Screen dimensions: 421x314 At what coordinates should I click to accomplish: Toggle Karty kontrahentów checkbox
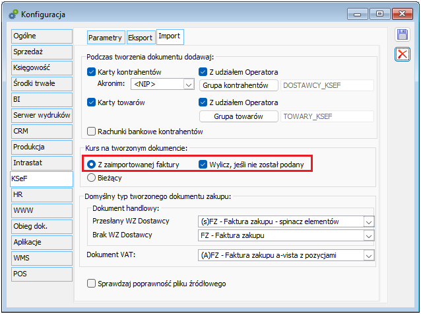(x=92, y=72)
